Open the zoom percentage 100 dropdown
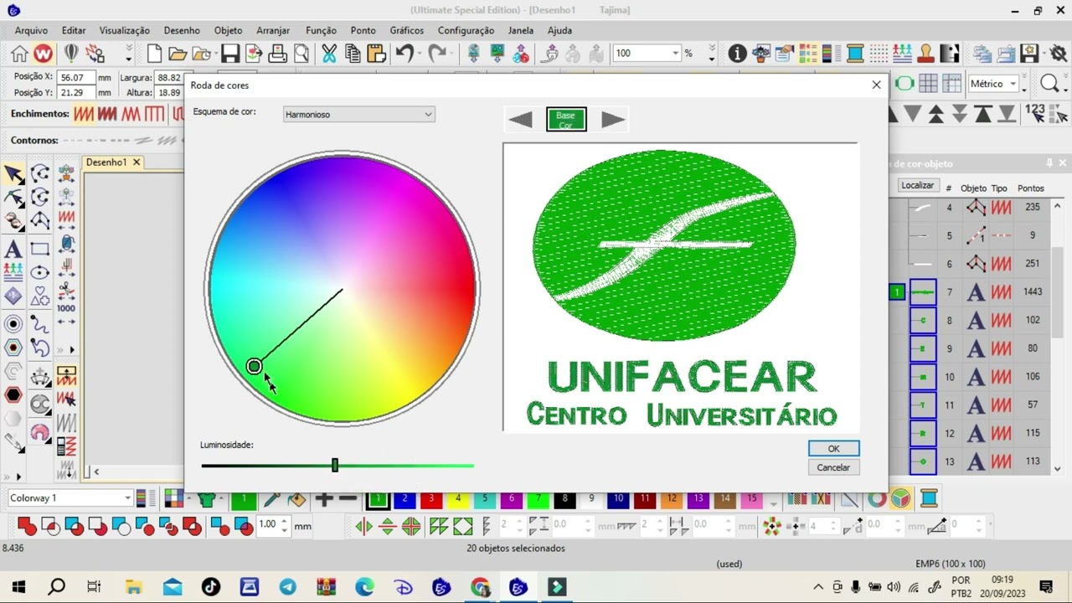Viewport: 1072px width, 603px height. pyautogui.click(x=675, y=54)
